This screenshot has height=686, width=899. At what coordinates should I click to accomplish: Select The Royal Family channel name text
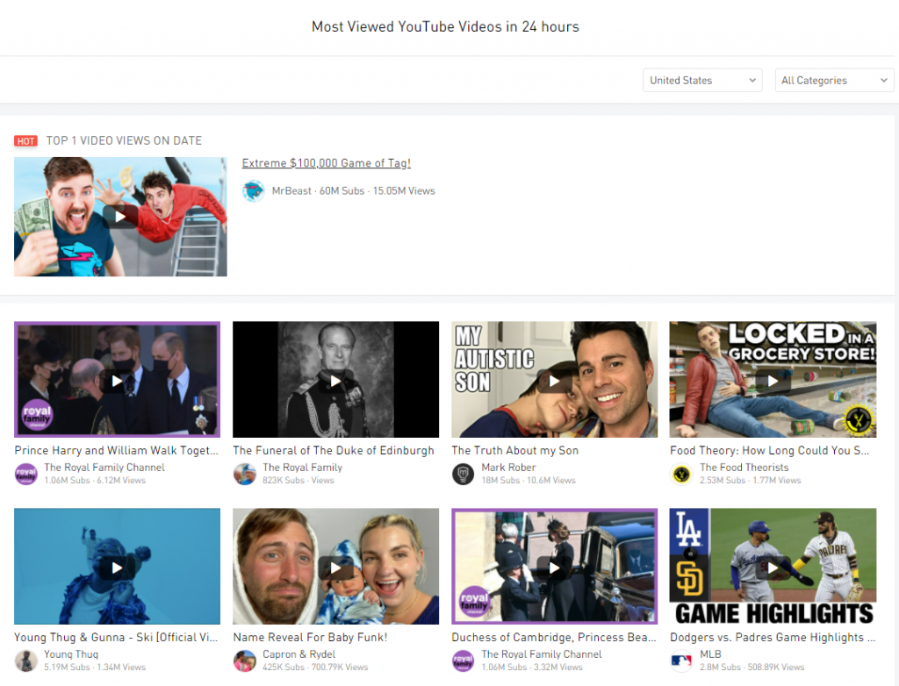coord(302,468)
